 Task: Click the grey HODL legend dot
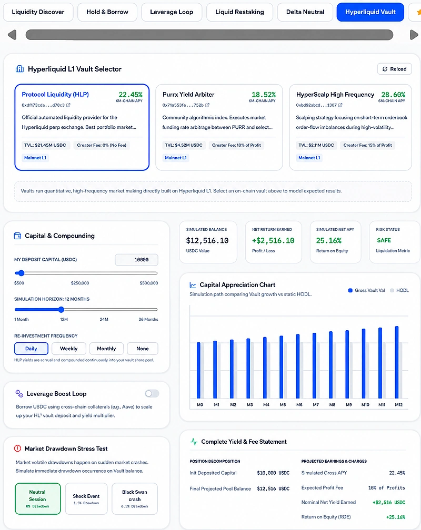392,290
